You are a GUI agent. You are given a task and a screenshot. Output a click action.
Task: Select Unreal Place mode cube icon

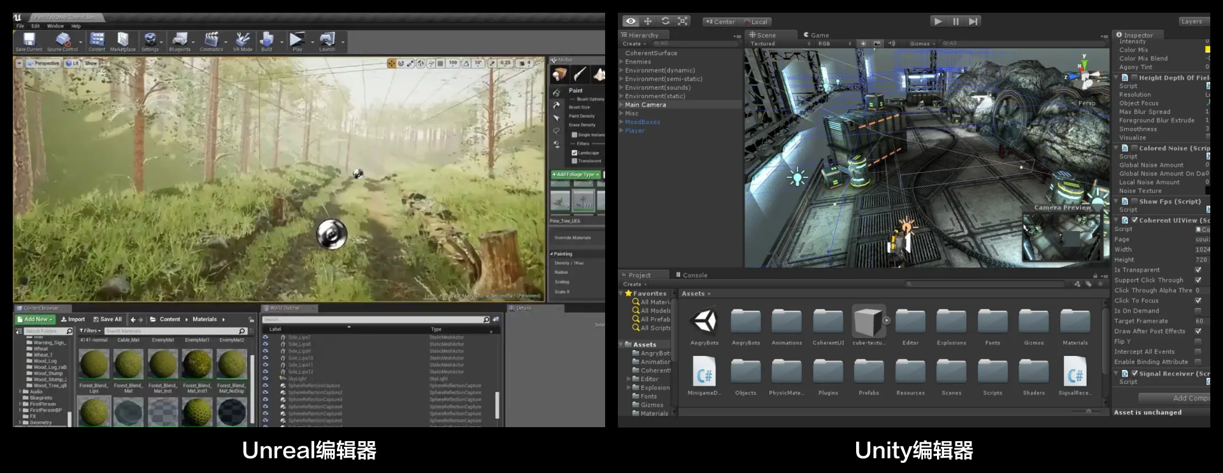559,75
